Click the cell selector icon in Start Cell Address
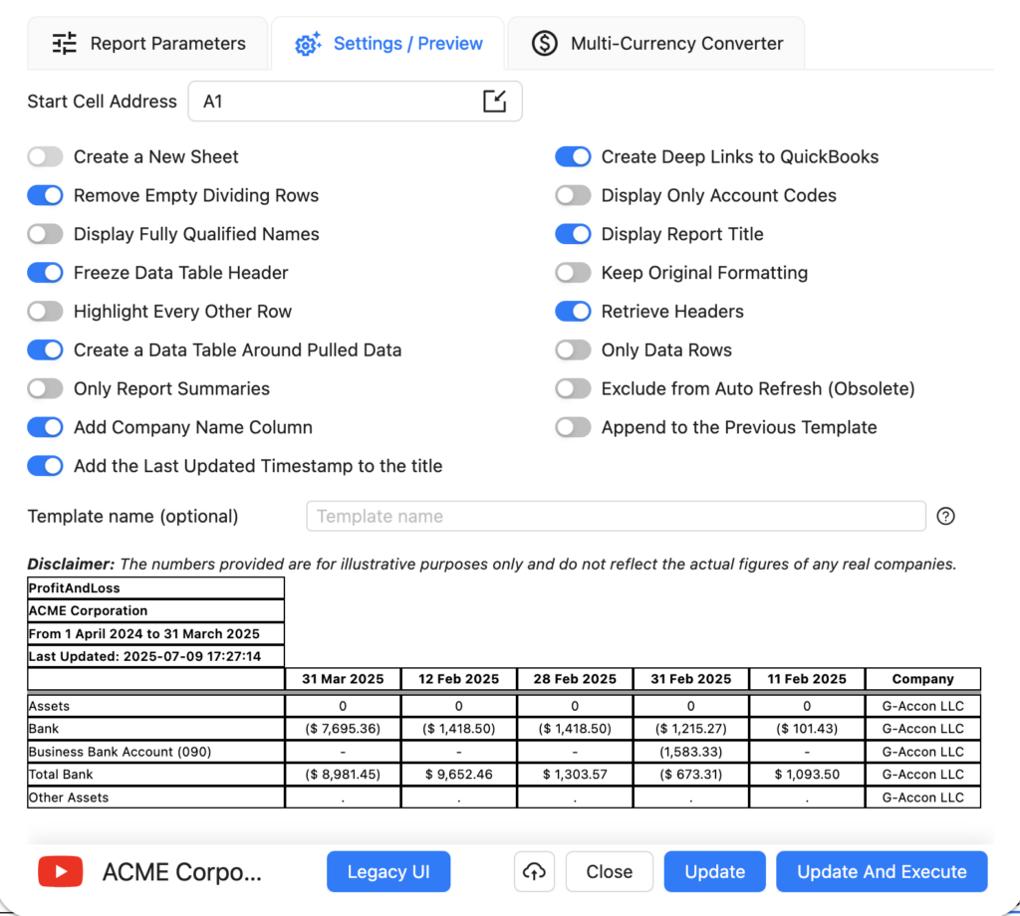This screenshot has width=1020, height=916. 495,101
